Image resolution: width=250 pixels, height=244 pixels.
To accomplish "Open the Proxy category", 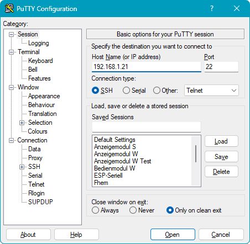I will pos(35,158).
